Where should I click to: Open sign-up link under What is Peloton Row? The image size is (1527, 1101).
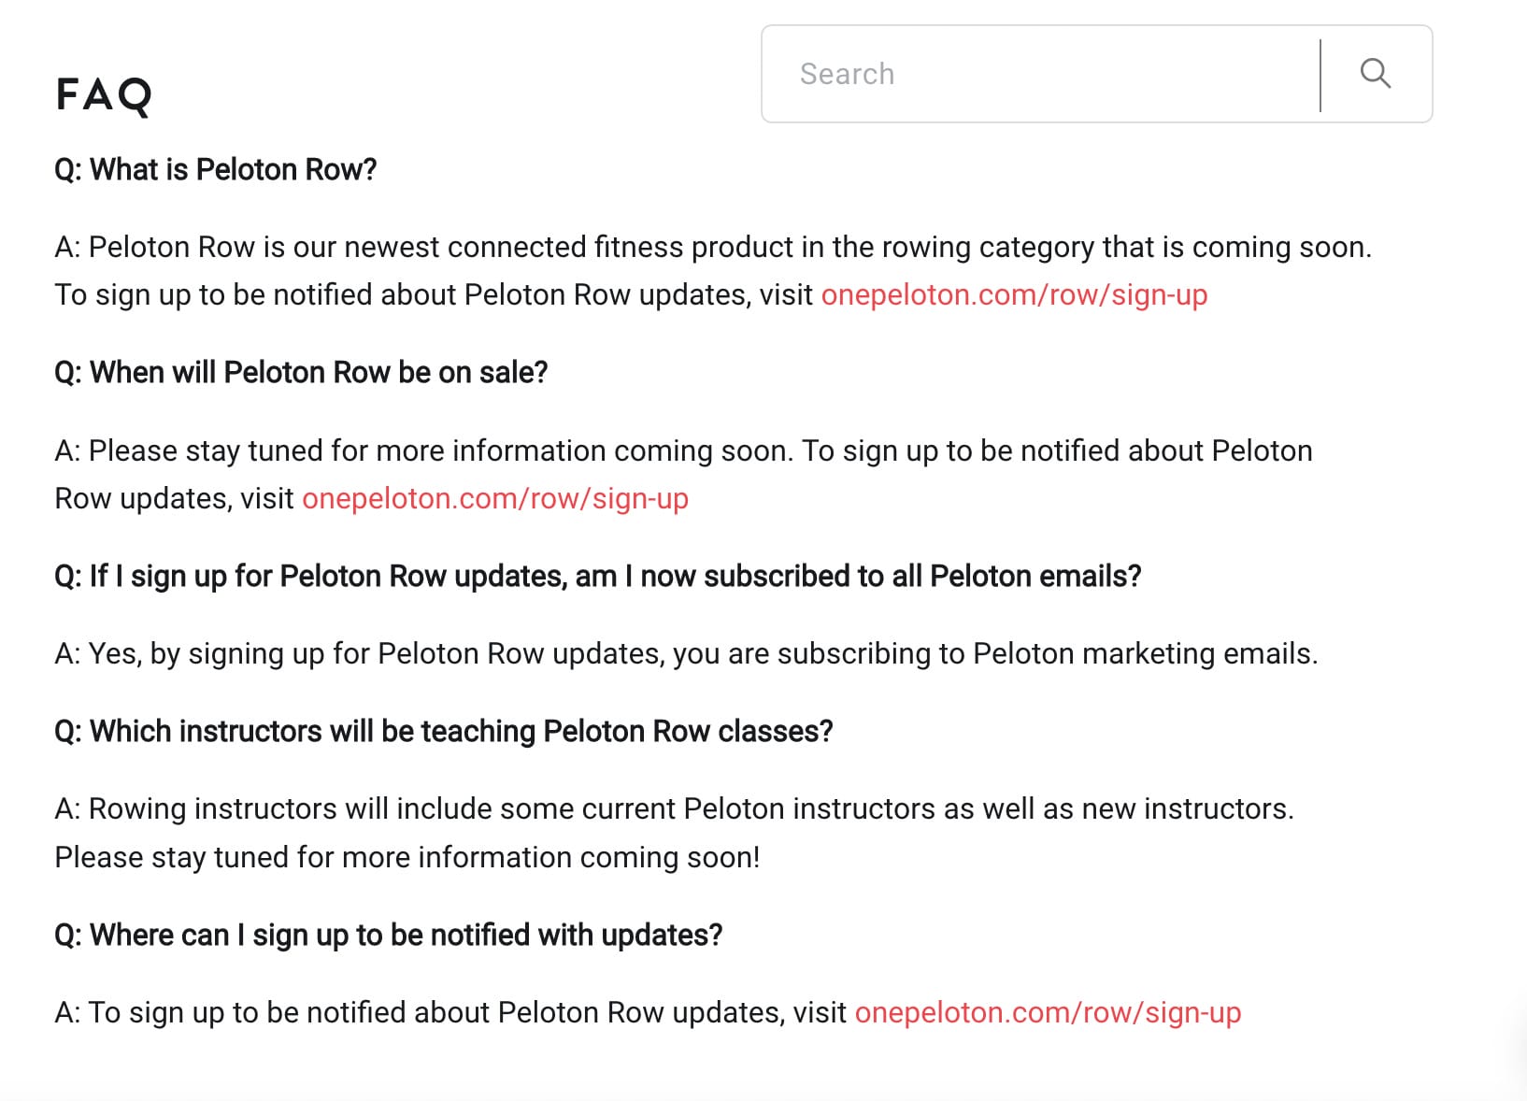(x=1014, y=294)
